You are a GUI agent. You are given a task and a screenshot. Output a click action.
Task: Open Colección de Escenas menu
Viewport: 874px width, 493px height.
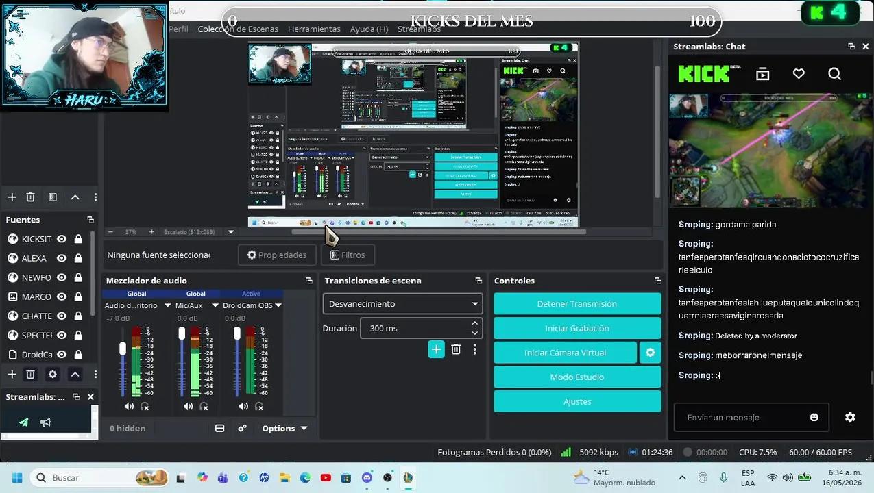pos(238,29)
